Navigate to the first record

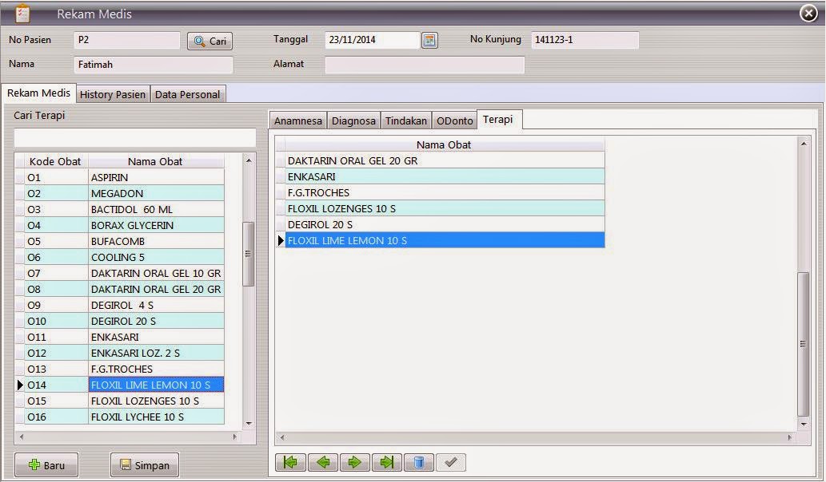click(291, 462)
